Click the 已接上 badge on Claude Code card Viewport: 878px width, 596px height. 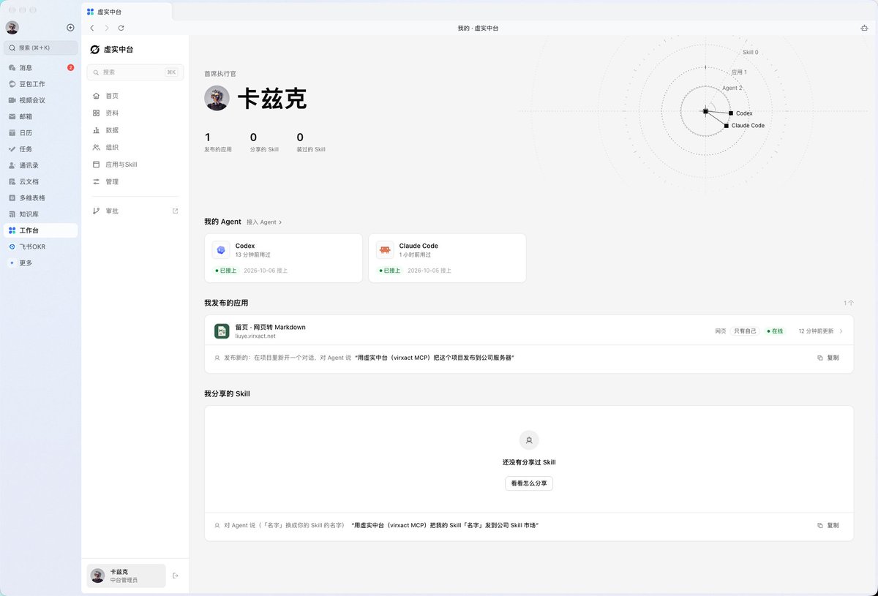click(390, 271)
